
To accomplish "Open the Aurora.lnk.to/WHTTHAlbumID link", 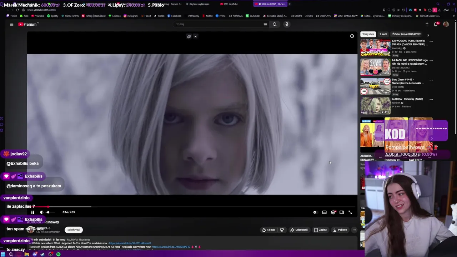I will 130,243.
